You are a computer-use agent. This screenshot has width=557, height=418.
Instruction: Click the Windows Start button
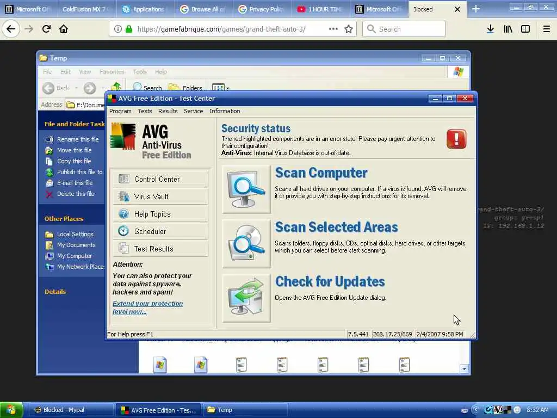(11, 410)
